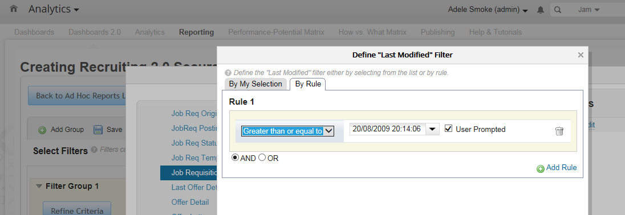Click the Add Group label
The height and width of the screenshot is (215, 625).
(x=67, y=130)
